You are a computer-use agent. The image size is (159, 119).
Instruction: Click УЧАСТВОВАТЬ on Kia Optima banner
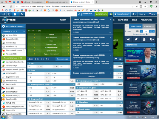click(x=134, y=61)
